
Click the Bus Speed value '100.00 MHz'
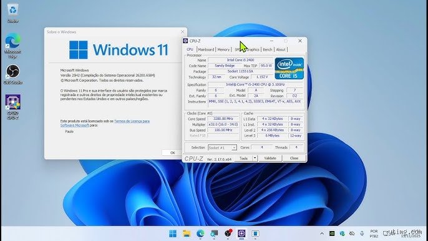click(x=223, y=130)
